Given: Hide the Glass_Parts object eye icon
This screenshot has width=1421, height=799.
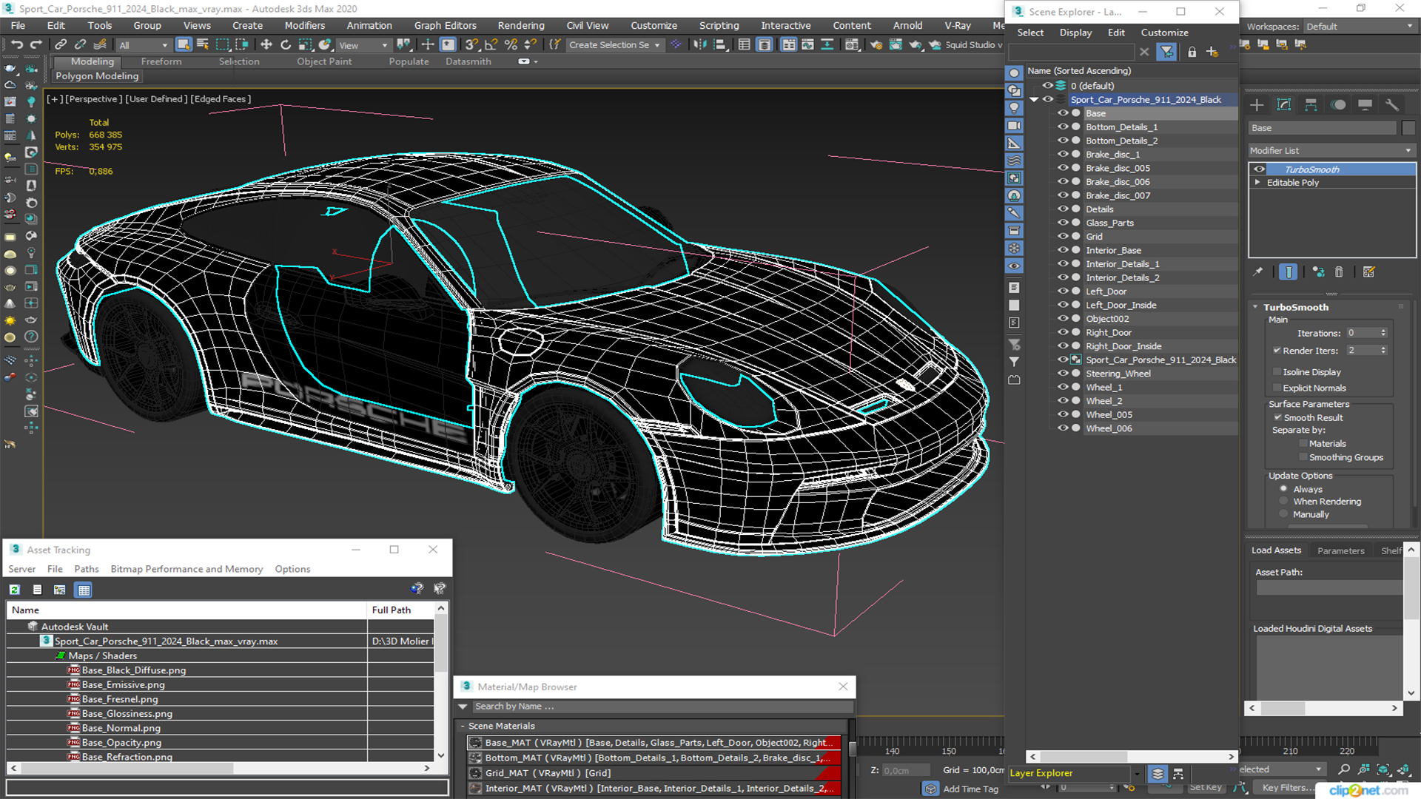Looking at the screenshot, I should tap(1063, 223).
